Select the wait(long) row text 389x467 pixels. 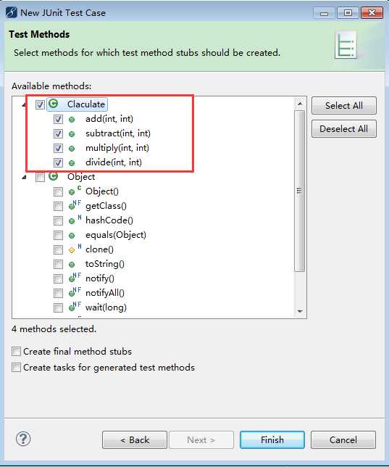click(x=106, y=307)
